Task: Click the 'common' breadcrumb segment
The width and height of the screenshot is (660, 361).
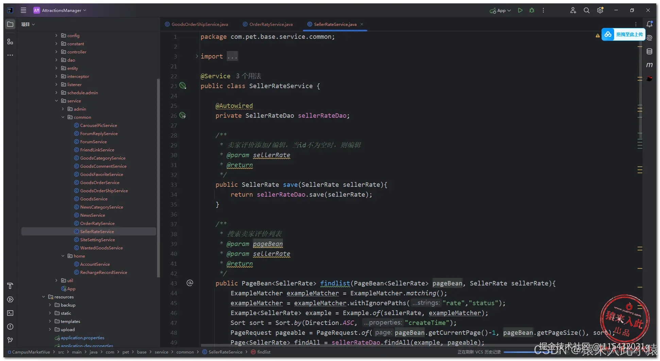Action: [185, 352]
